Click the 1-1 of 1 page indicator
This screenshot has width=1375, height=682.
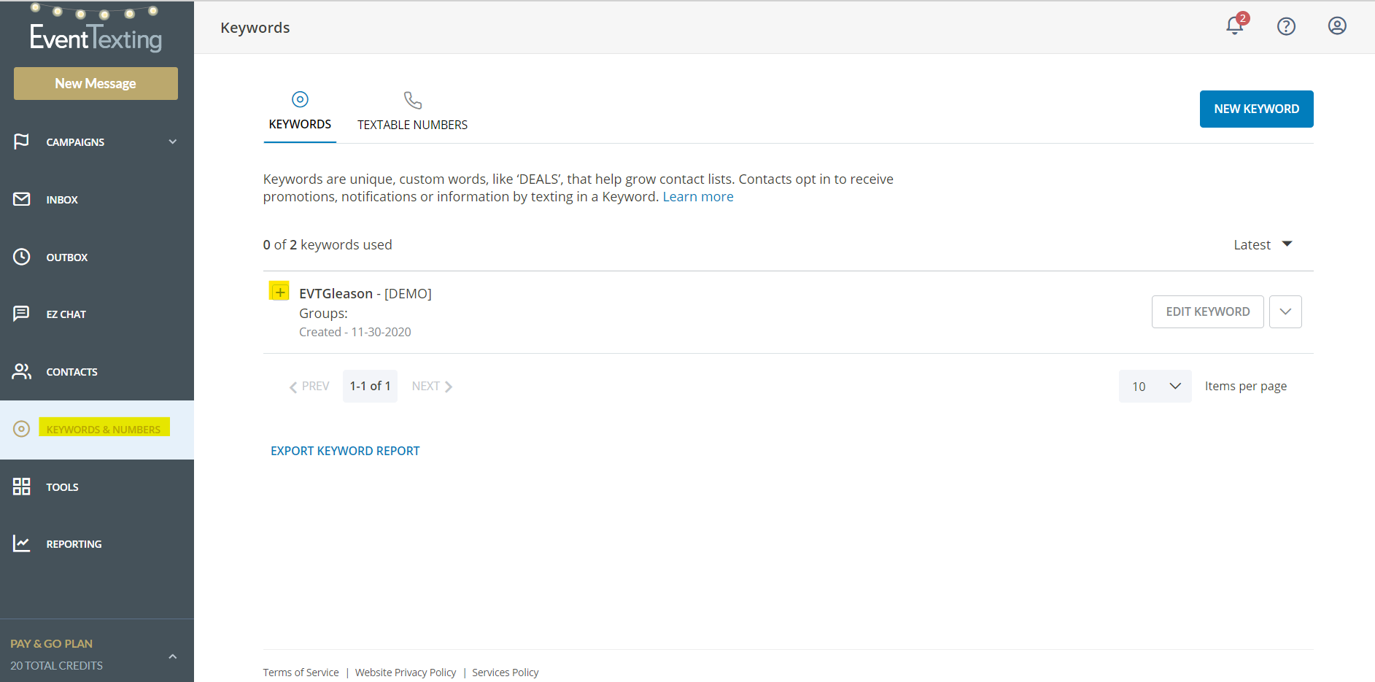click(x=370, y=386)
